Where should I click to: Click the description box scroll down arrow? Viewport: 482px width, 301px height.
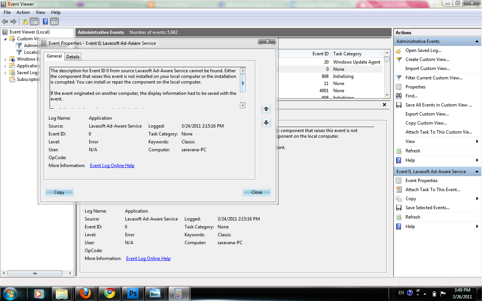pyautogui.click(x=243, y=105)
